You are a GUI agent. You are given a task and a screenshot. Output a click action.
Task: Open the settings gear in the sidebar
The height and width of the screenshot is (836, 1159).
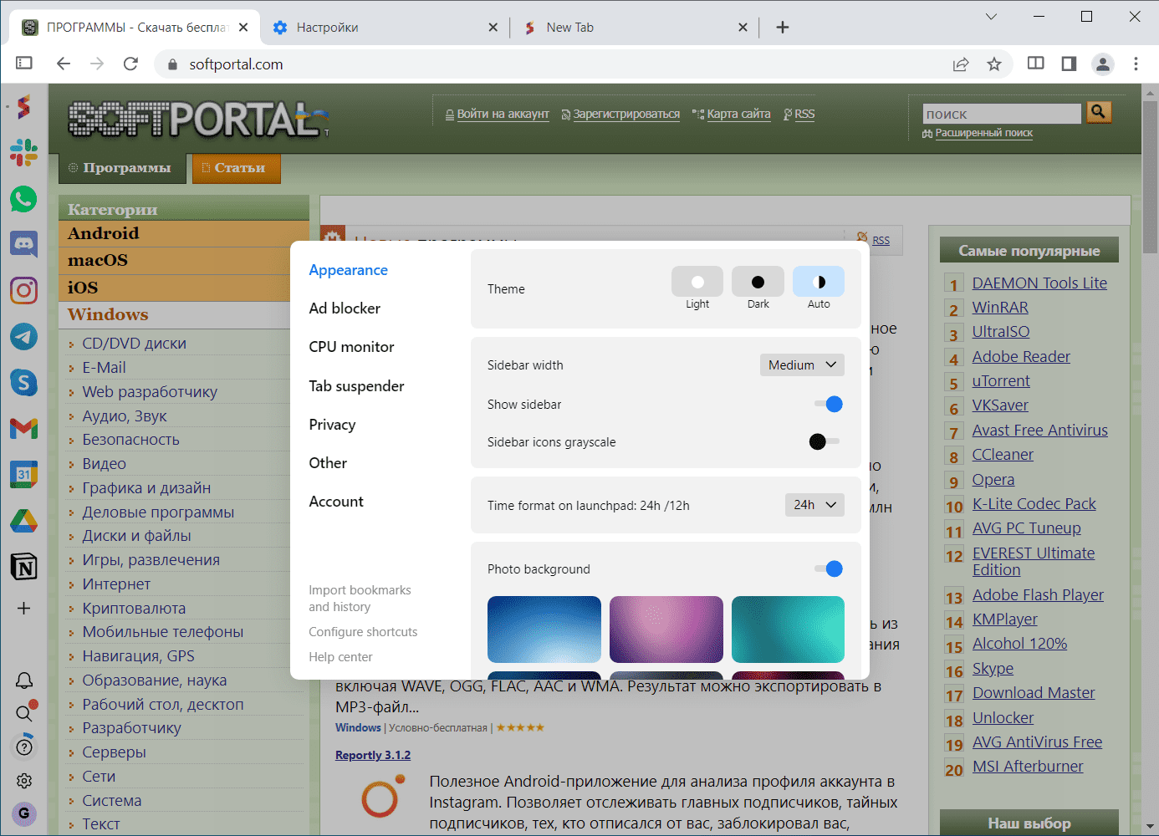pos(24,780)
